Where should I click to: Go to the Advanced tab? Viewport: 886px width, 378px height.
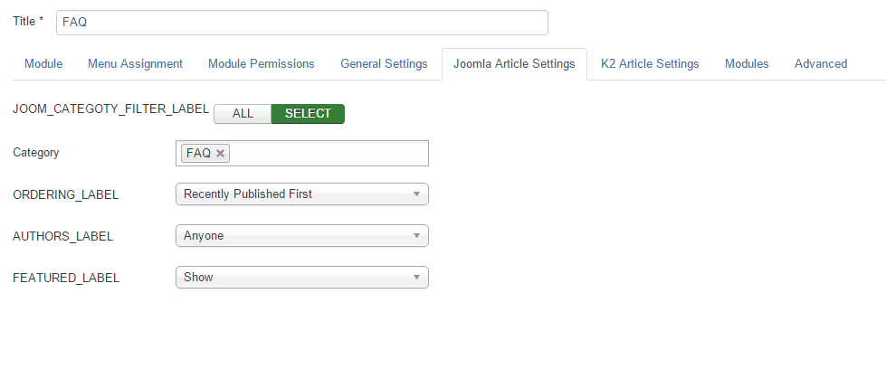821,64
